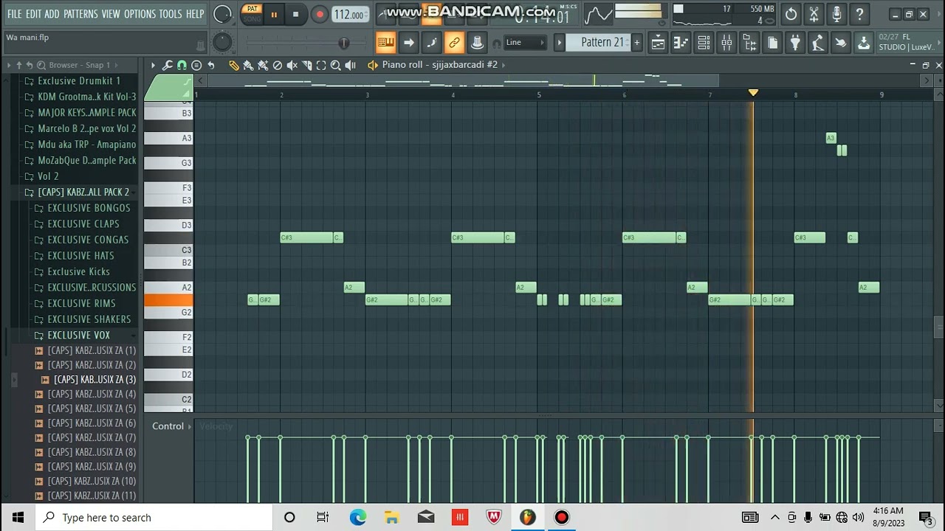Pause playback with the pause button

274,15
